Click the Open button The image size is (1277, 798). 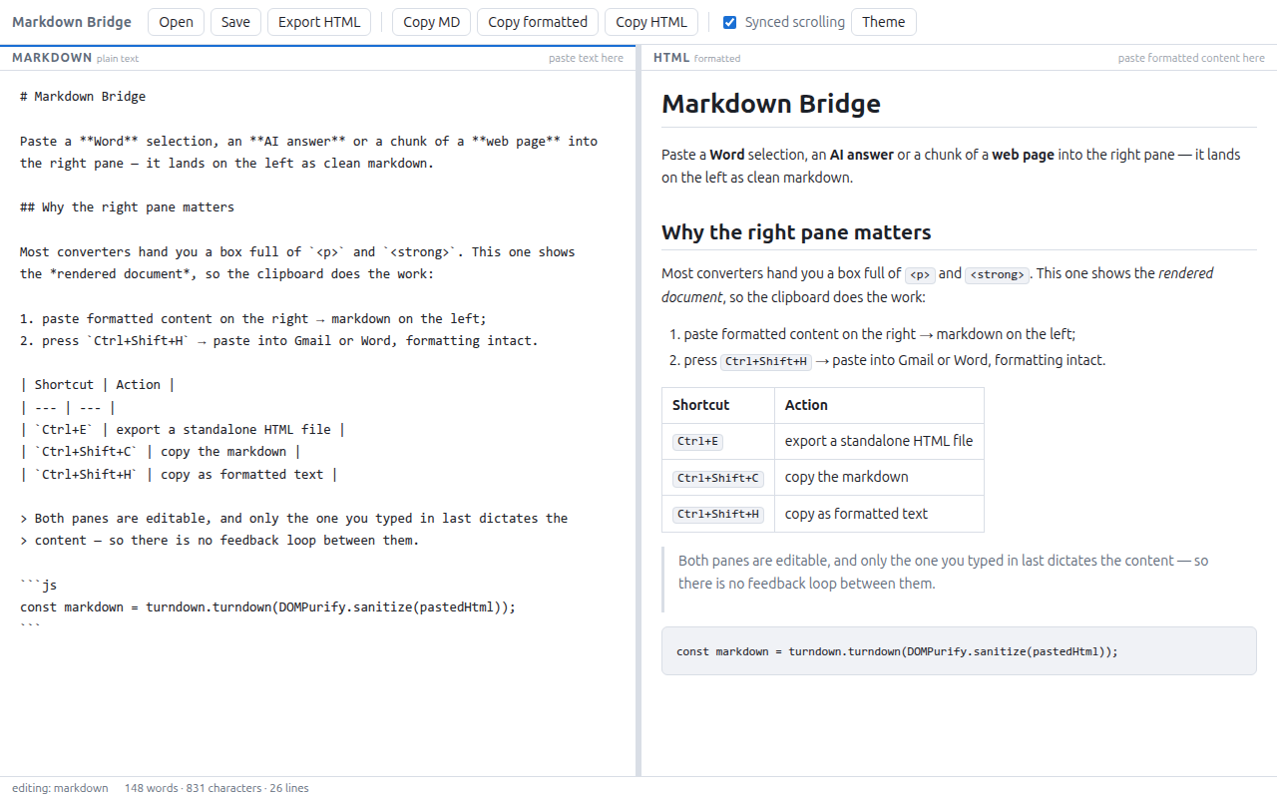coord(177,22)
